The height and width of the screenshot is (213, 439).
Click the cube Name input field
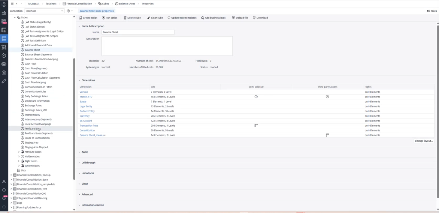coord(138,32)
